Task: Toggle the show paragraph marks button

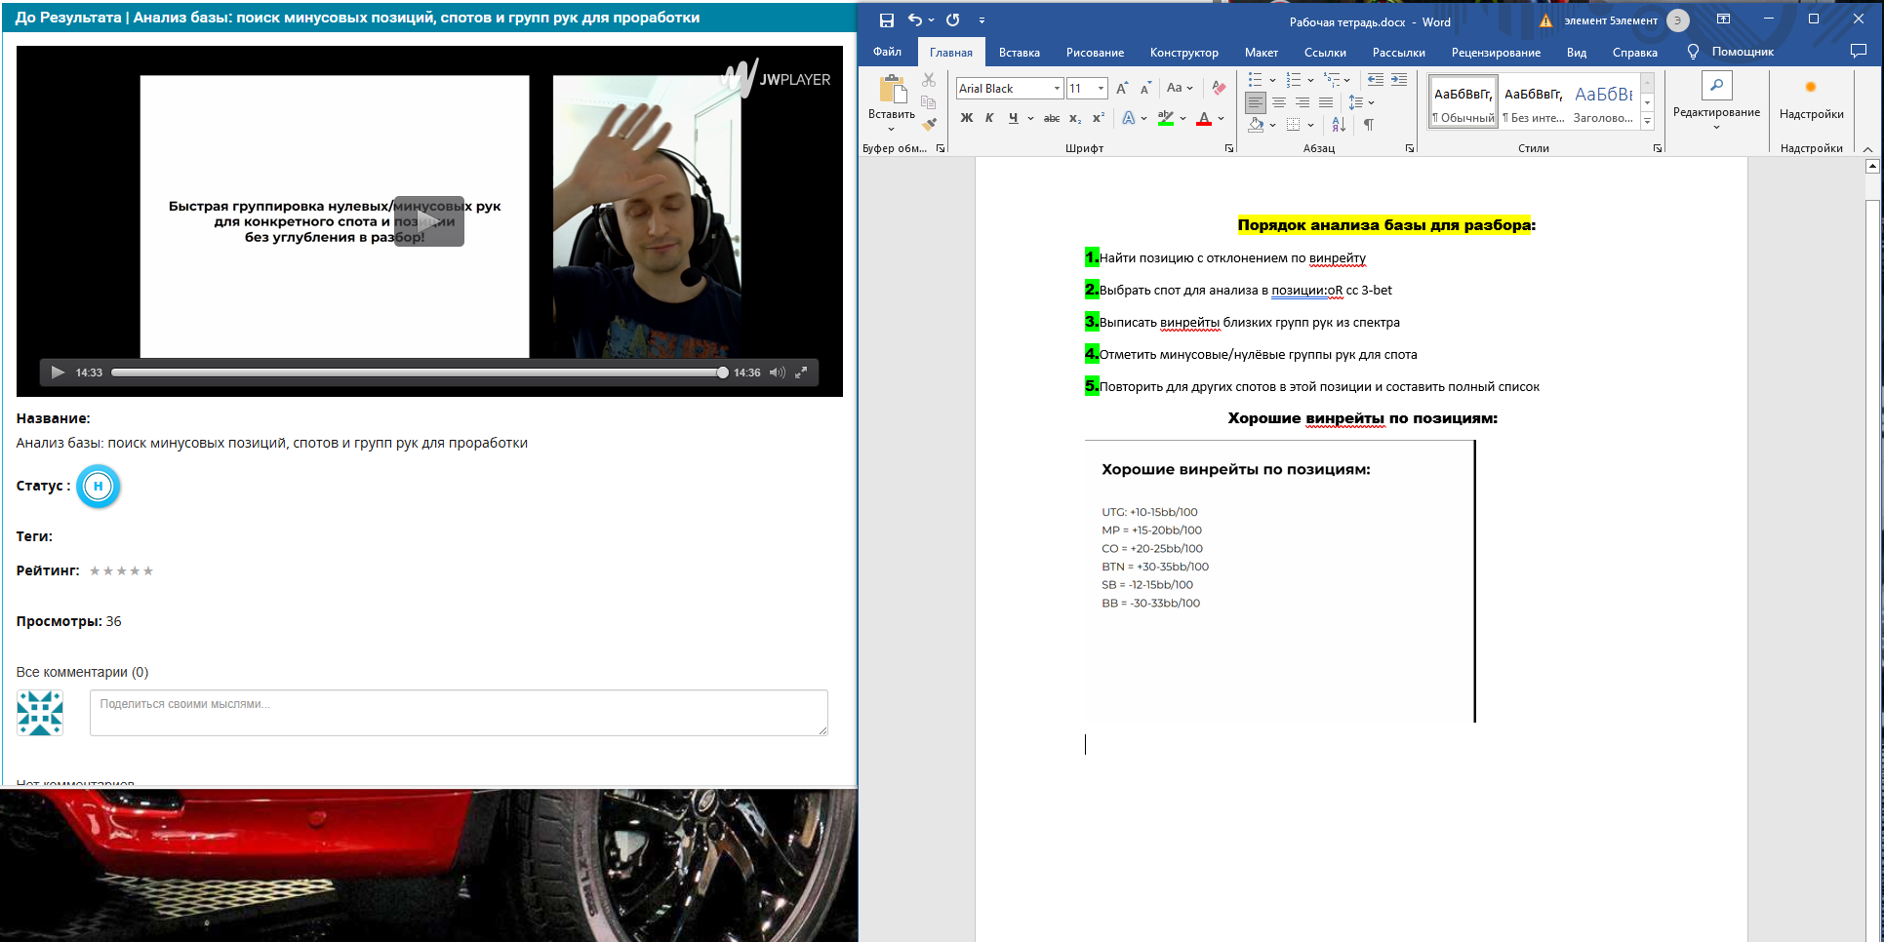Action: [1369, 125]
